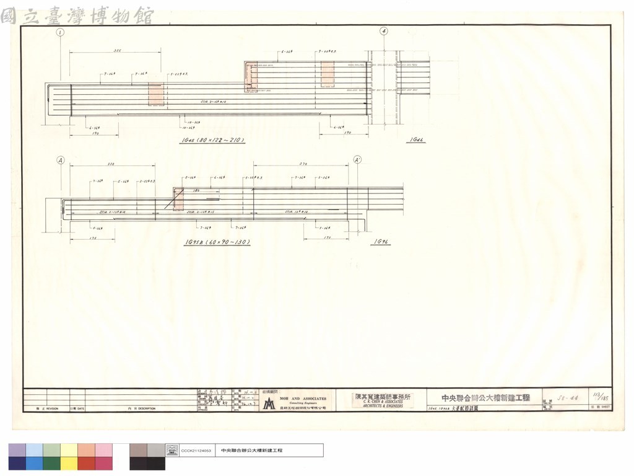Click the sheet number 113/185 box
The width and height of the screenshot is (634, 476).
coord(601,396)
